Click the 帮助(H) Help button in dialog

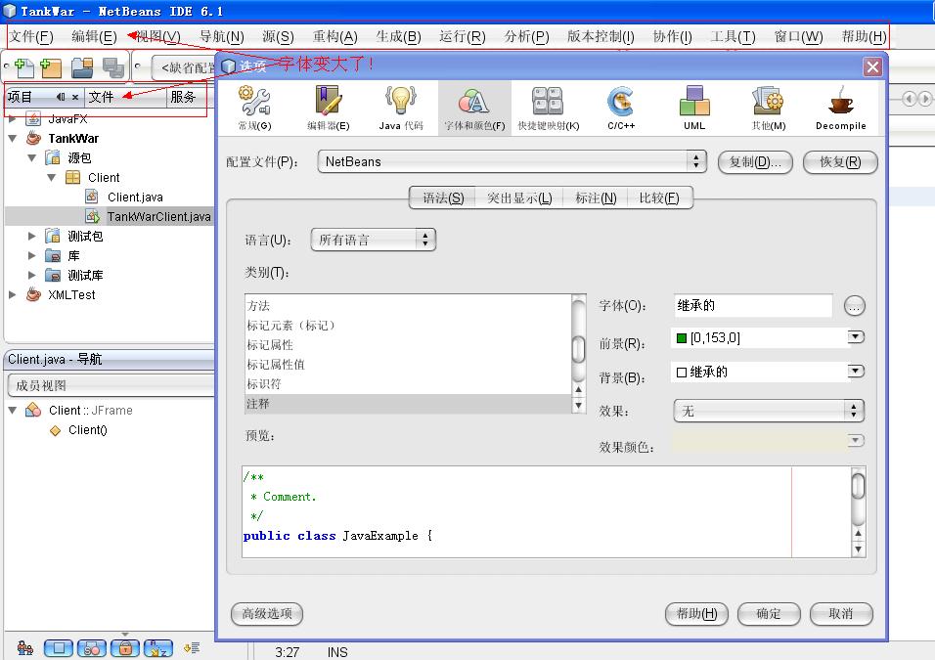(x=696, y=613)
